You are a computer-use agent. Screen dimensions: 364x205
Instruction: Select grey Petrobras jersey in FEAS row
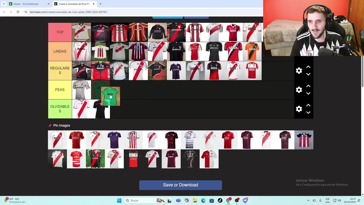click(82, 90)
